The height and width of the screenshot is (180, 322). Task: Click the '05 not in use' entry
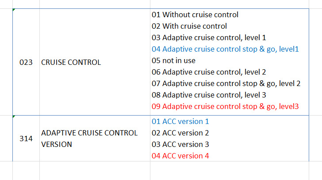pos(173,60)
